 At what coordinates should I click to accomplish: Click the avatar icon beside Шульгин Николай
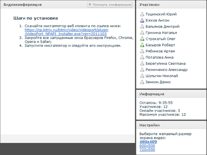[142, 76]
